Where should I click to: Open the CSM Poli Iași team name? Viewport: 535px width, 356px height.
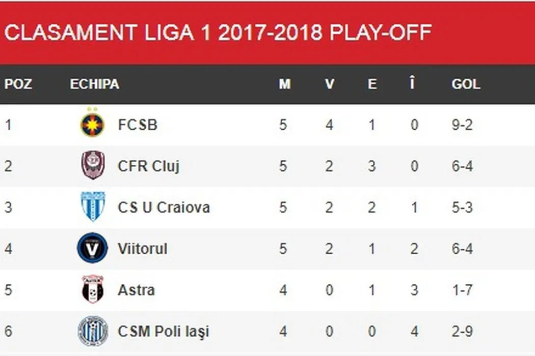click(x=163, y=332)
